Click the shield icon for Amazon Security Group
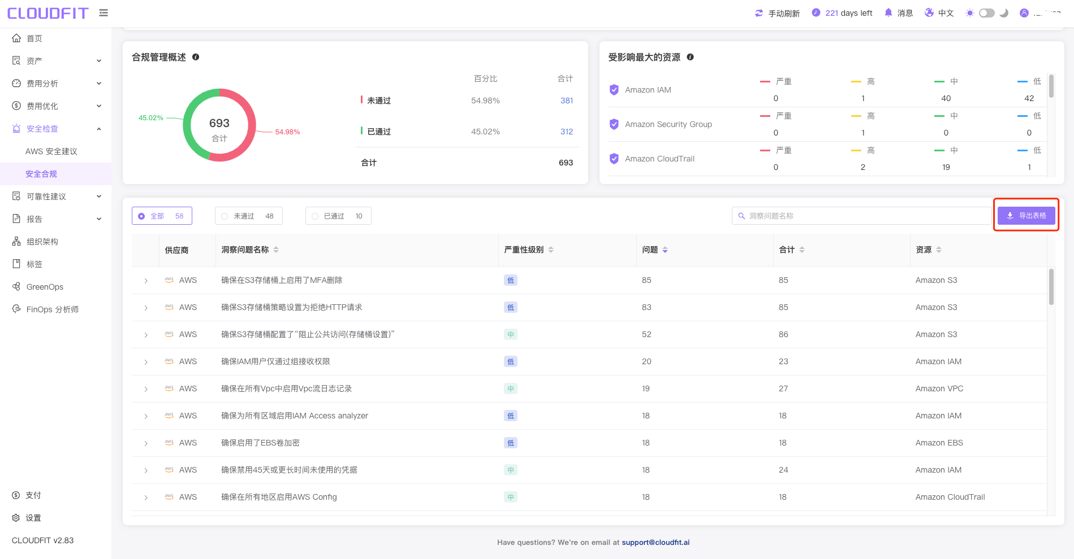The height and width of the screenshot is (559, 1074). pyautogui.click(x=614, y=124)
